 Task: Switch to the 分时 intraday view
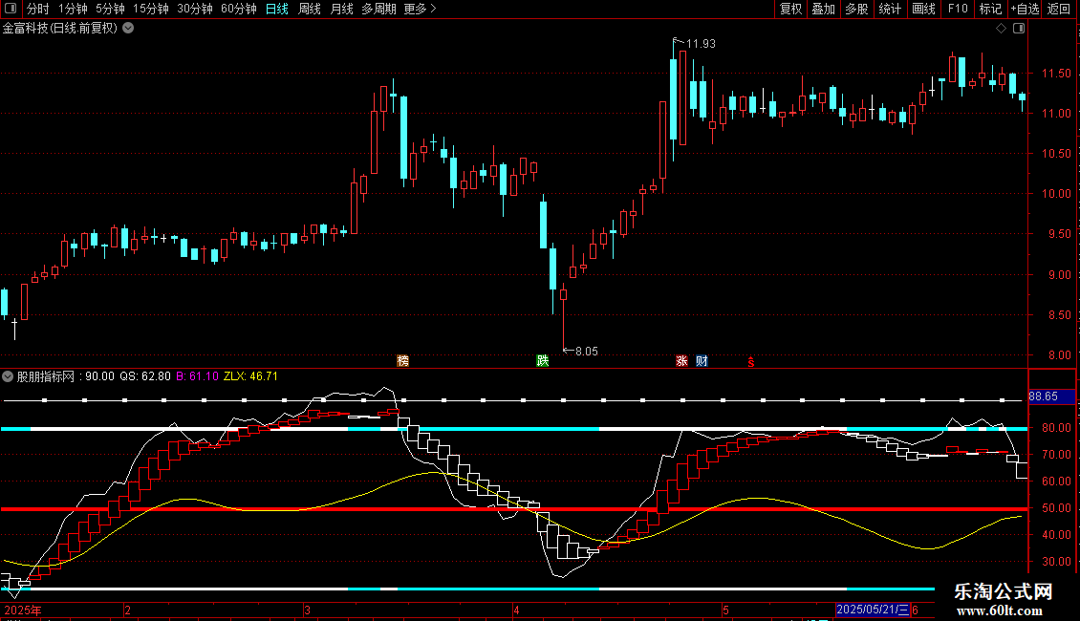38,9
